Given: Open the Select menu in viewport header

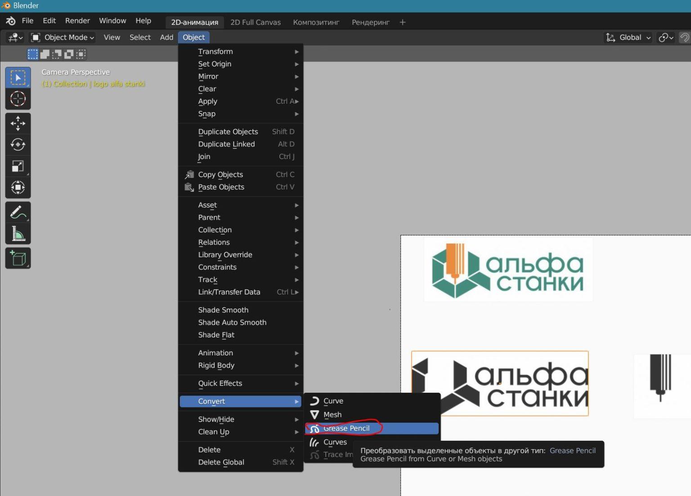Looking at the screenshot, I should 140,37.
